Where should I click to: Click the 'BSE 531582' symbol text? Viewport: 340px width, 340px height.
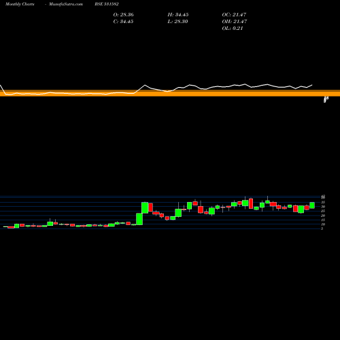pos(107,4)
